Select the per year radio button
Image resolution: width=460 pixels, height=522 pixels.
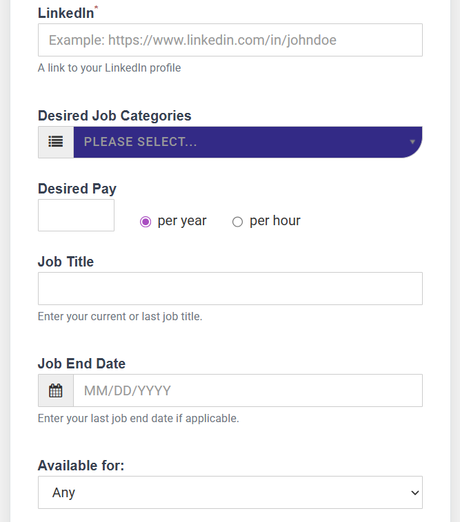pos(145,222)
